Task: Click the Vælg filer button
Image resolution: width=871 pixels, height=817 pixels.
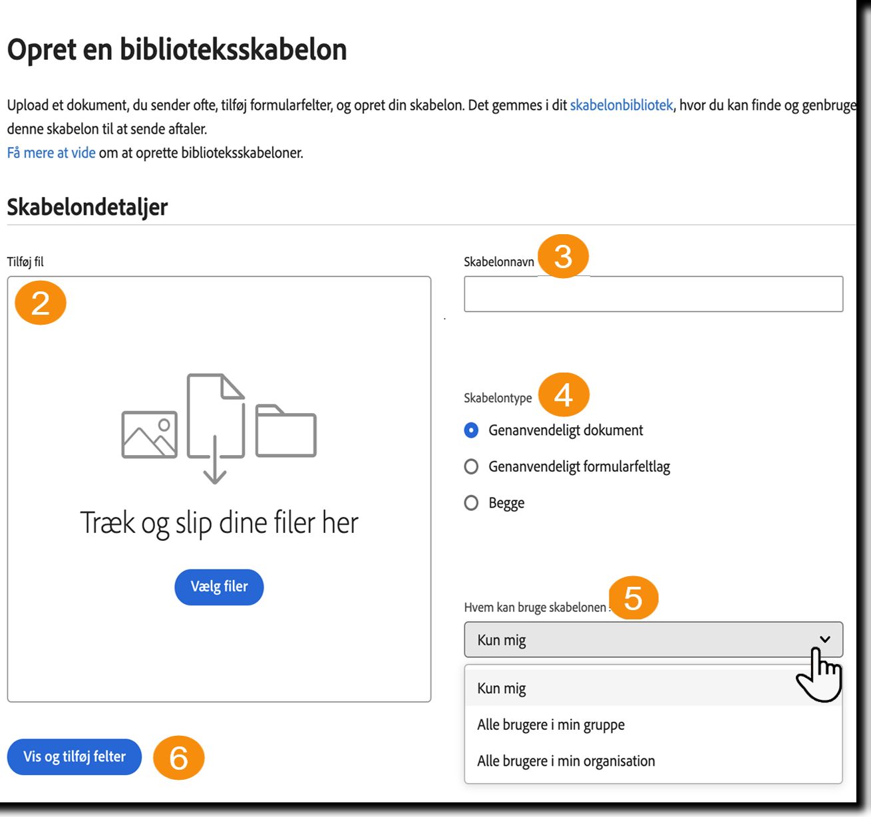Action: 219,587
